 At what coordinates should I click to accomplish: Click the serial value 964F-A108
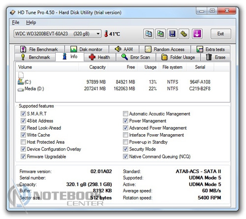point(200,82)
